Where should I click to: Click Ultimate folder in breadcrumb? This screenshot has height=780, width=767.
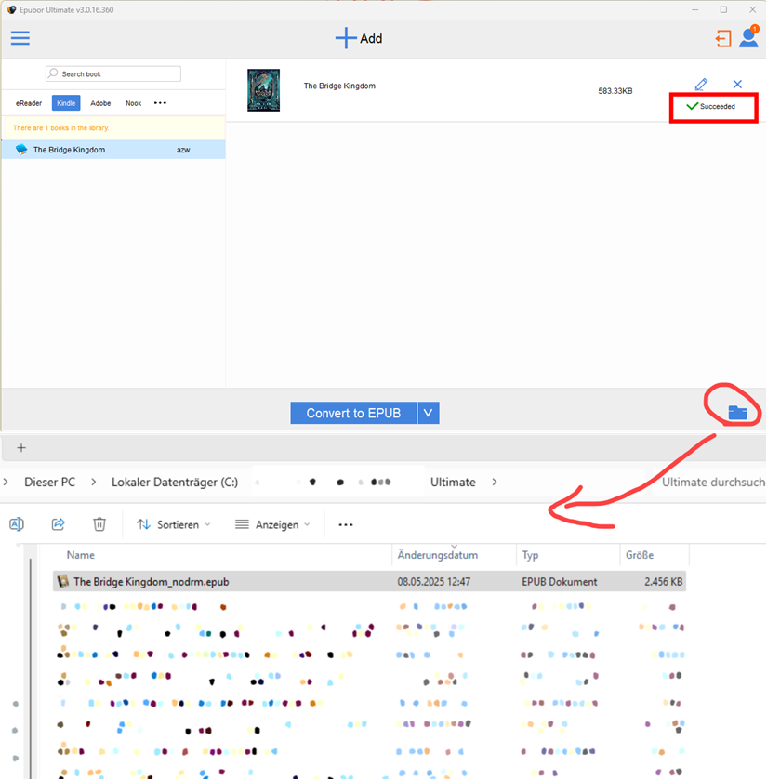pyautogui.click(x=453, y=482)
